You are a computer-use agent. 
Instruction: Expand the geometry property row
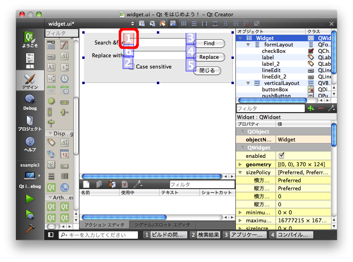[240, 165]
